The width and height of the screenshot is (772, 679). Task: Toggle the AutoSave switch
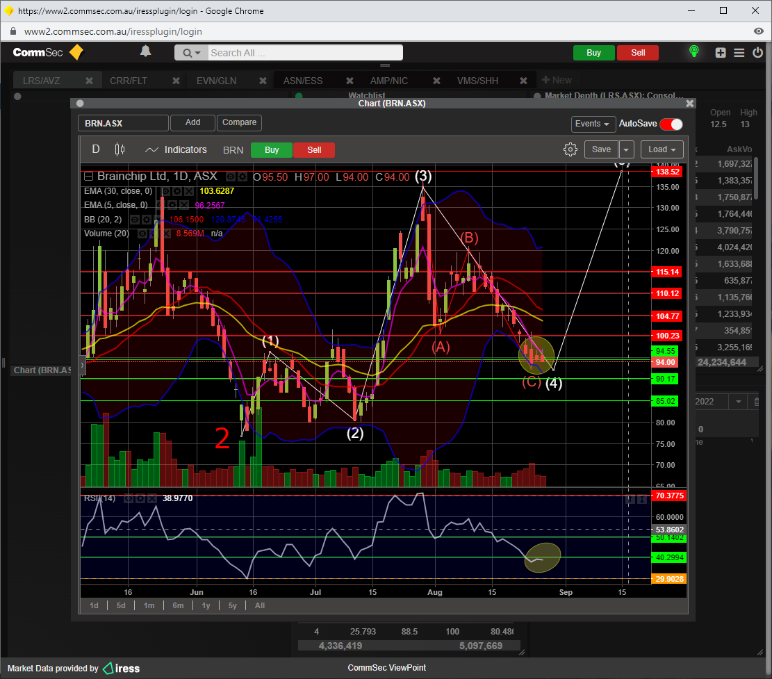pos(671,124)
